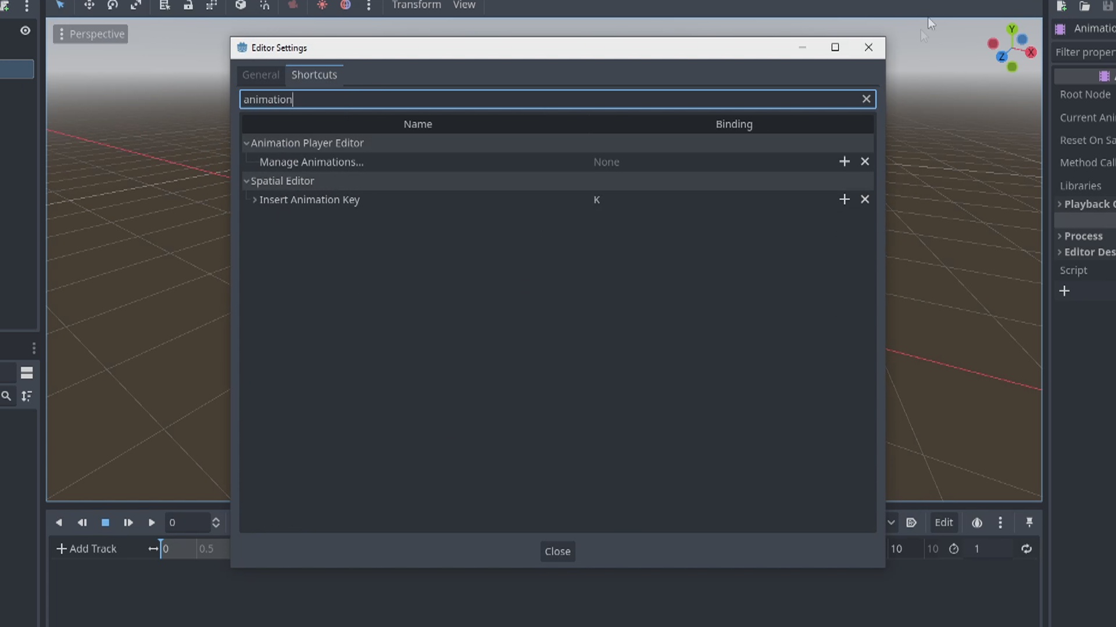The height and width of the screenshot is (627, 1116).
Task: Switch to the General tab
Action: 260,74
